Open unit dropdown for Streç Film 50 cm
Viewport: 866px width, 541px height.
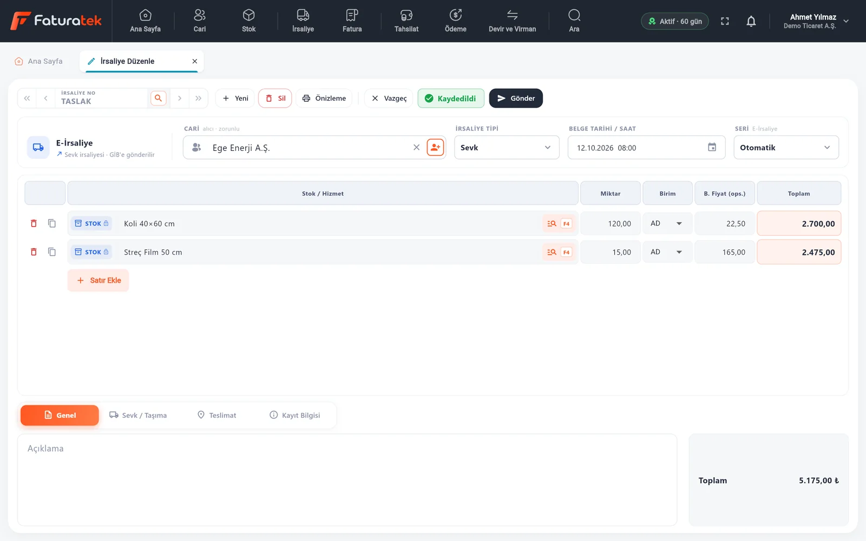click(667, 252)
